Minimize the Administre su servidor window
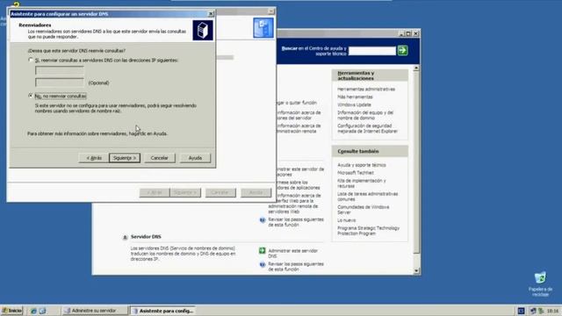This screenshot has width=562, height=316. (x=402, y=33)
